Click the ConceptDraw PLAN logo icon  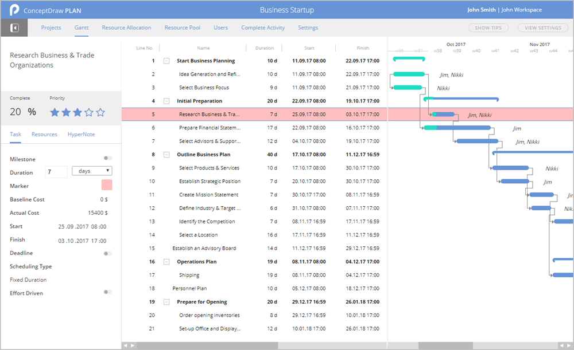pos(14,10)
